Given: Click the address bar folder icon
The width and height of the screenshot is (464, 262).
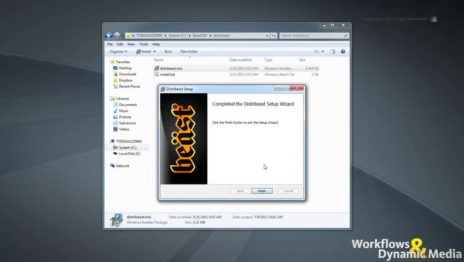Looking at the screenshot, I should pyautogui.click(x=128, y=35).
